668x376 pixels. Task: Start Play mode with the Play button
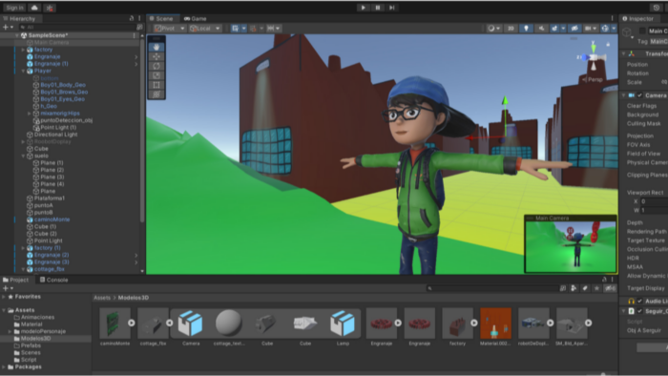pyautogui.click(x=363, y=8)
